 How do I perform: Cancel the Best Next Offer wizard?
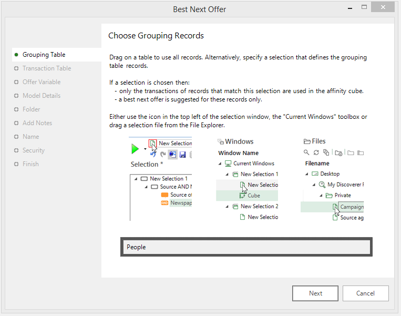tap(365, 293)
